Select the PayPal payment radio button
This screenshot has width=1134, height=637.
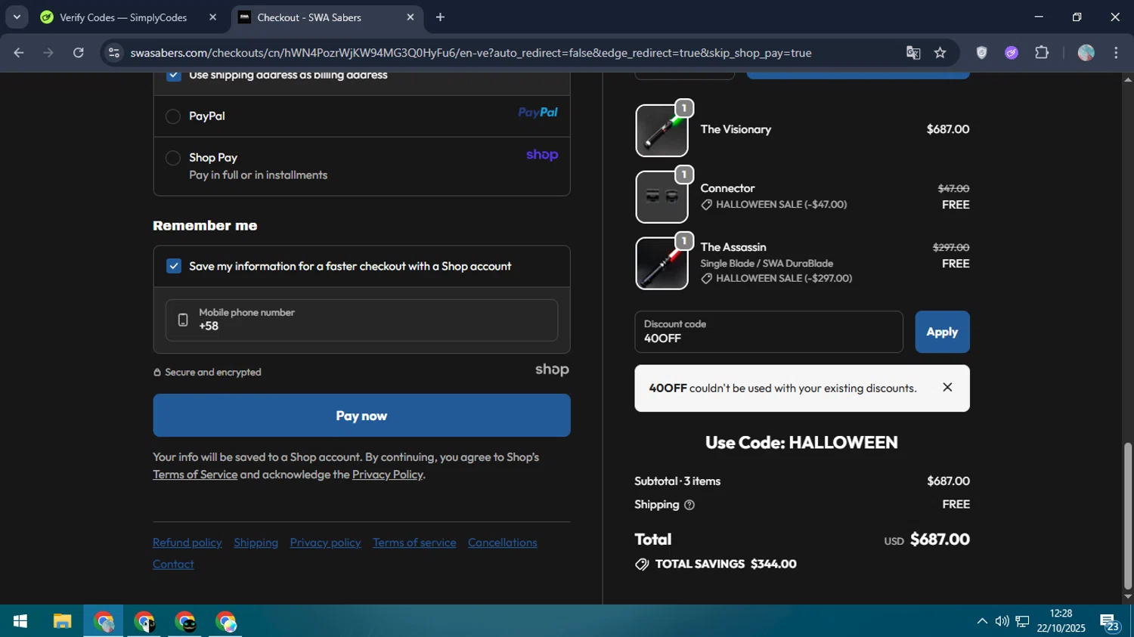pyautogui.click(x=173, y=116)
